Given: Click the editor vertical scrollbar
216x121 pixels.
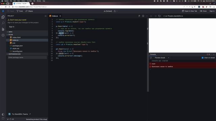Looking at the screenshot, I should tap(148, 55).
